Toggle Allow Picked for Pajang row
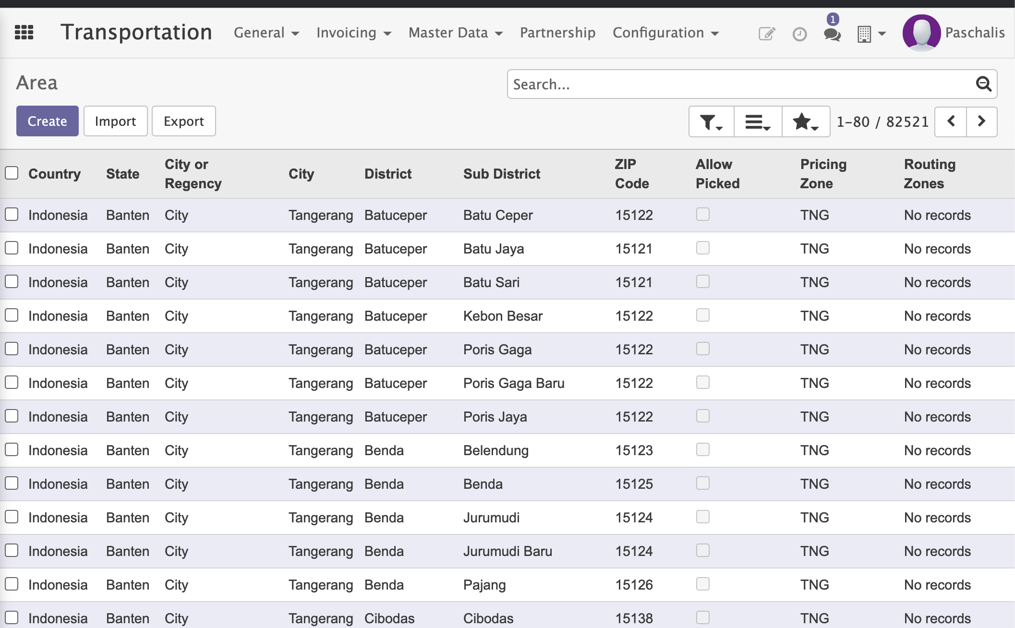Screen dimensions: 1015x628 703,584
